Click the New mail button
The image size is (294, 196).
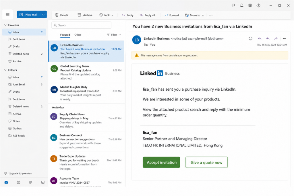click(x=29, y=14)
